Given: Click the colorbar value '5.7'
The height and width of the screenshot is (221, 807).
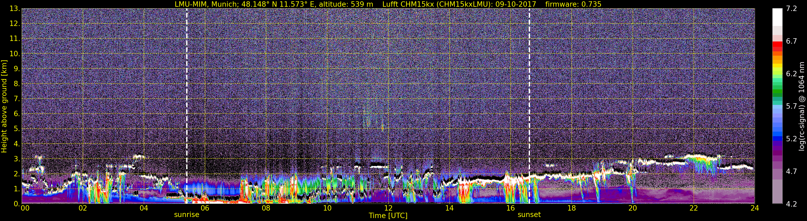Looking at the screenshot, I should click(x=791, y=106).
